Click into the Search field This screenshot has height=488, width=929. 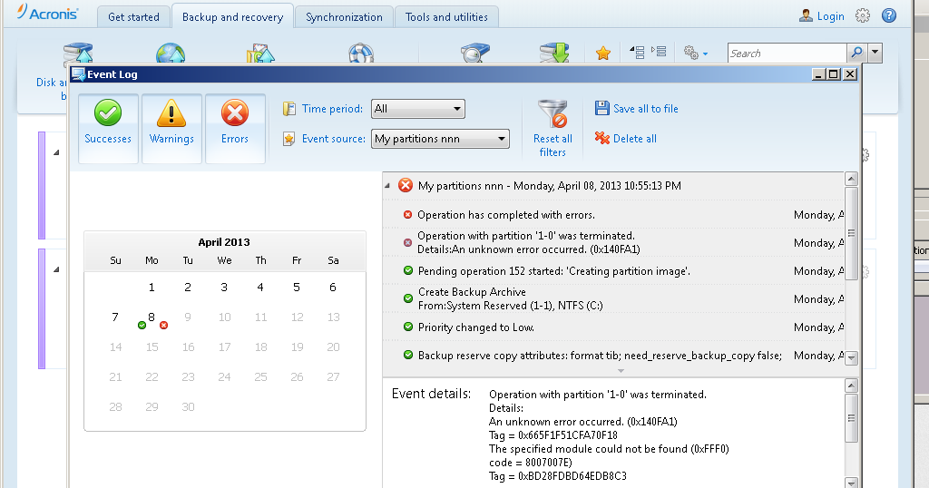coord(787,54)
